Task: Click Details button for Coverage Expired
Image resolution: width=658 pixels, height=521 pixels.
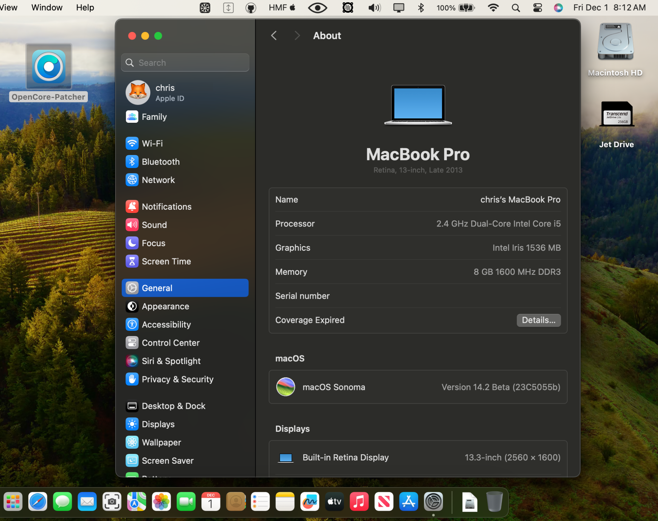Action: 539,320
